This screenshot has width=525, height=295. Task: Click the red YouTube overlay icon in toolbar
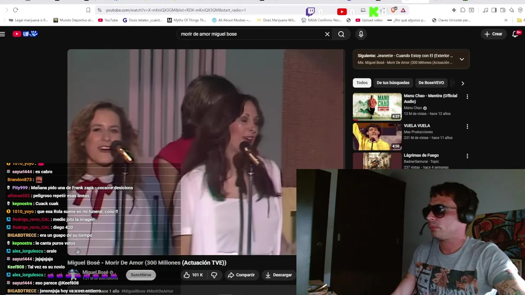coord(342,12)
